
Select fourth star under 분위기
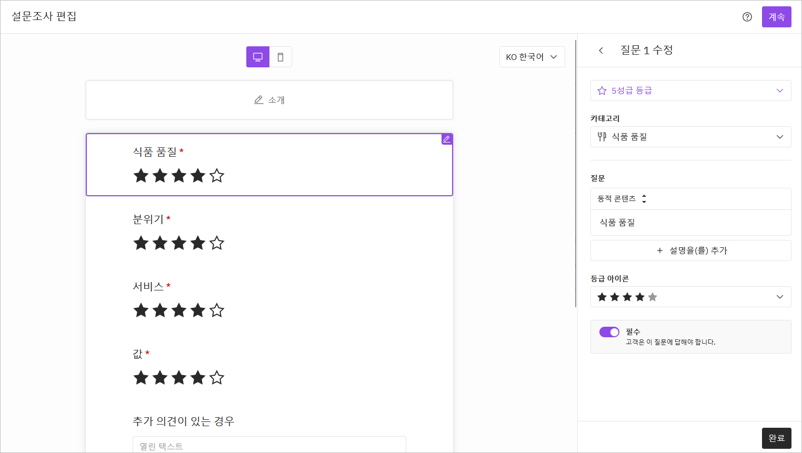coord(198,243)
